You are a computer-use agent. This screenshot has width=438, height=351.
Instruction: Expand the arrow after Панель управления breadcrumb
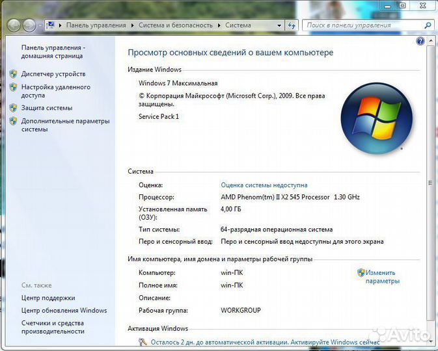coord(133,25)
